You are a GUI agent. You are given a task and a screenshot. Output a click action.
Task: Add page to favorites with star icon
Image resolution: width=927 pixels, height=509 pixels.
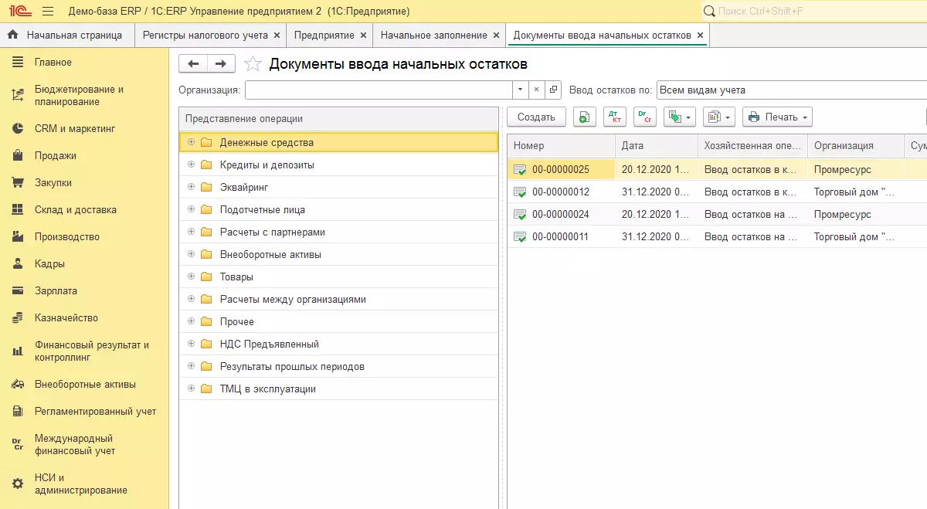point(253,64)
